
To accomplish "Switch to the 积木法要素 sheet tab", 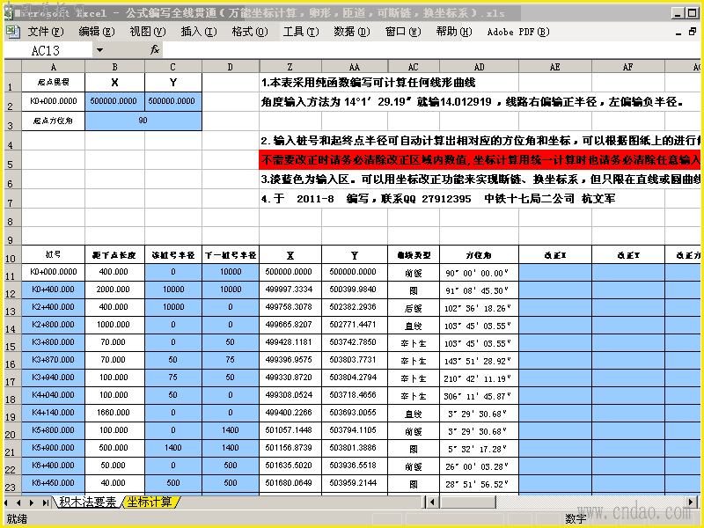I will click(87, 502).
